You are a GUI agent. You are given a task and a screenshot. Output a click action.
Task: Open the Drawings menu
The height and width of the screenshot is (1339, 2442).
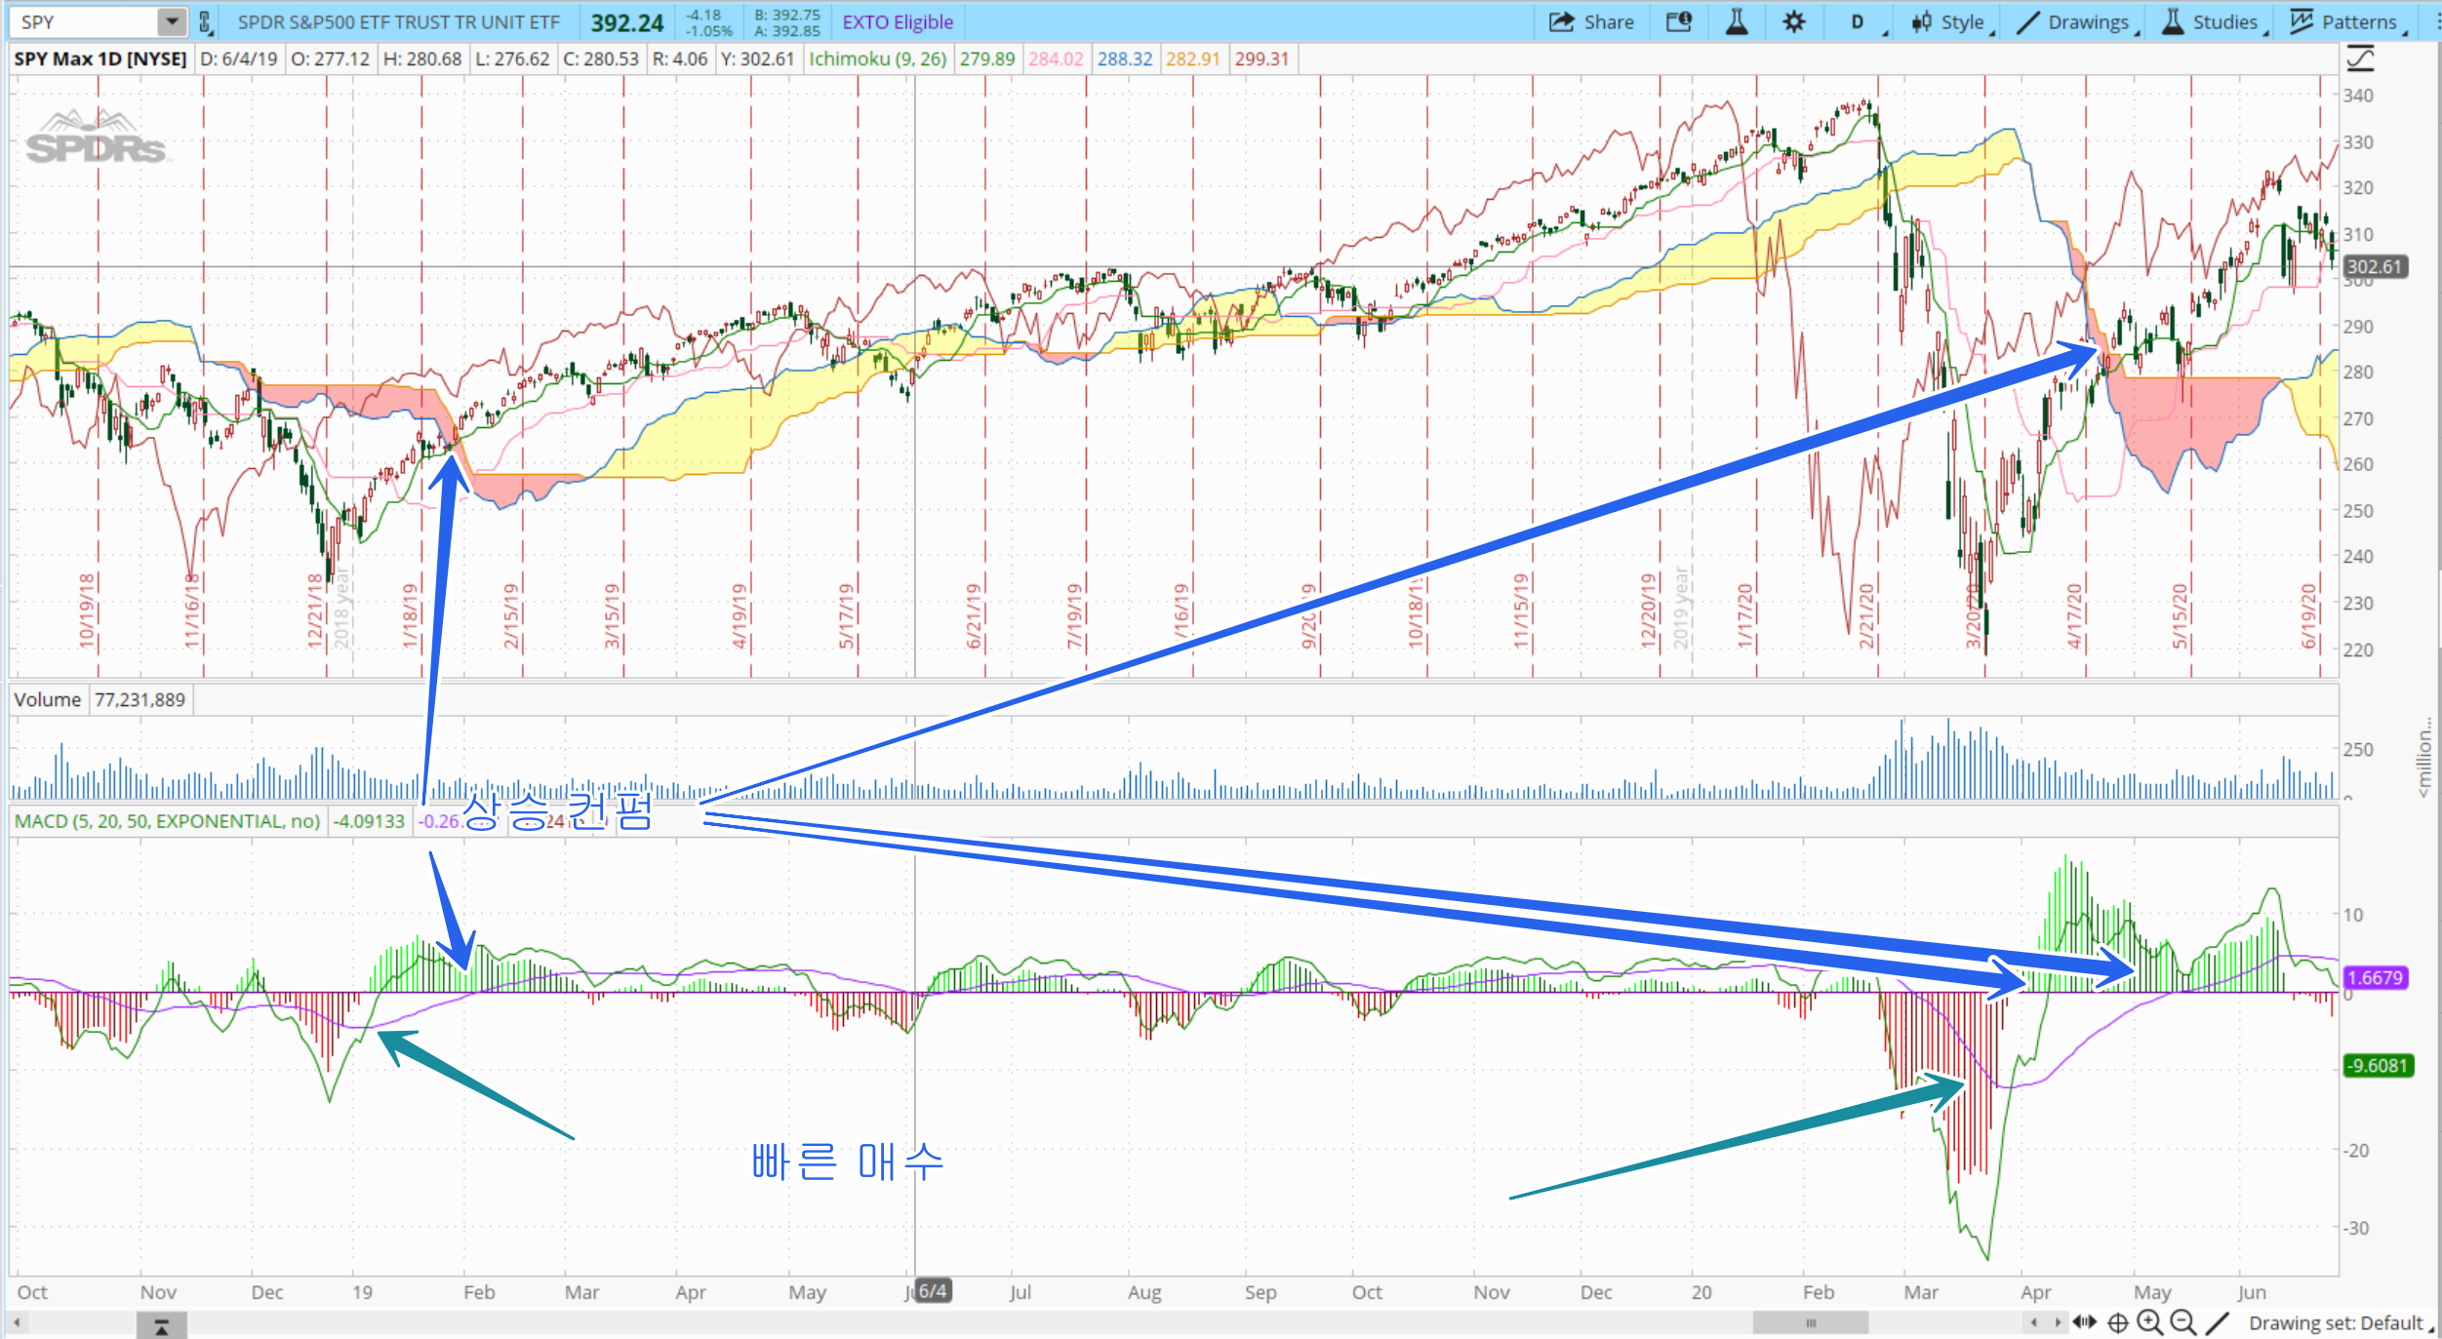(x=2076, y=21)
